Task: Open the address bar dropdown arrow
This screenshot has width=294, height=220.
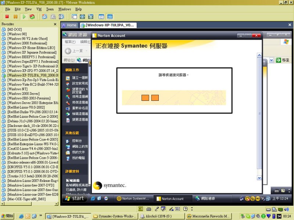Action: point(271,60)
